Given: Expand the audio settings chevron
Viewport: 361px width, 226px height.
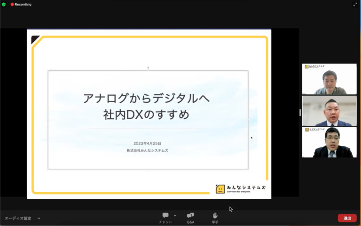Looking at the screenshot, I should coord(39,218).
